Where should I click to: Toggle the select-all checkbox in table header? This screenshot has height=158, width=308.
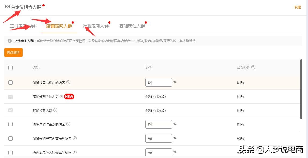(x=10, y=68)
